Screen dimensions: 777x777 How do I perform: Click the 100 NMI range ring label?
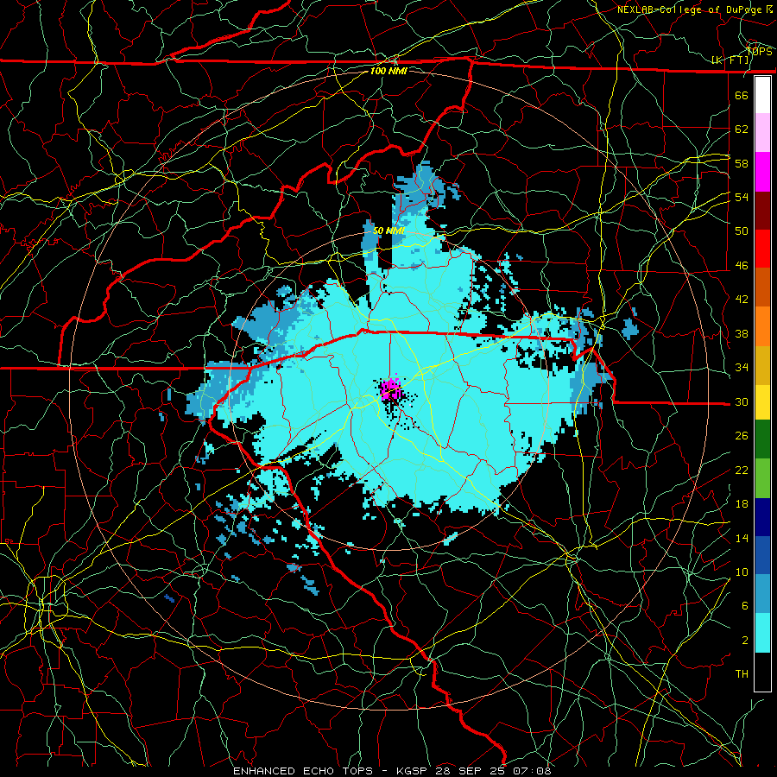(388, 71)
